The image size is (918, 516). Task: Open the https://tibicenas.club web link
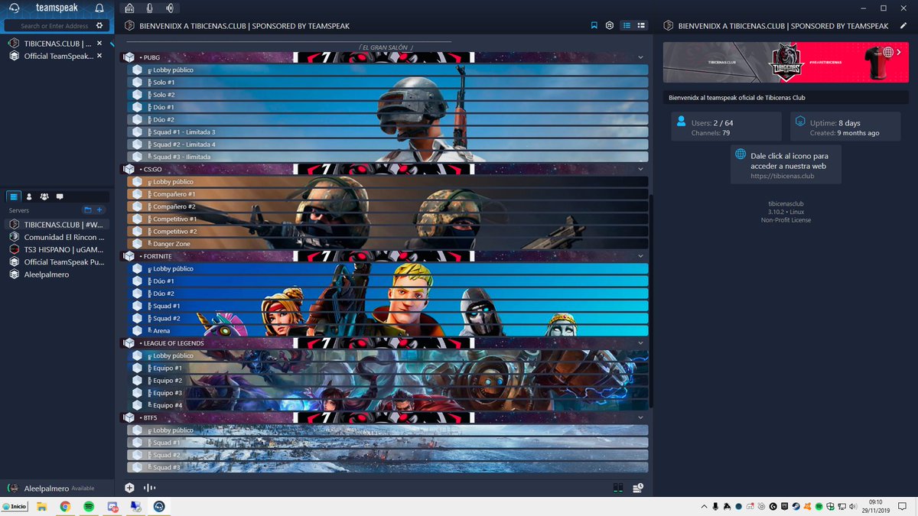click(x=783, y=176)
